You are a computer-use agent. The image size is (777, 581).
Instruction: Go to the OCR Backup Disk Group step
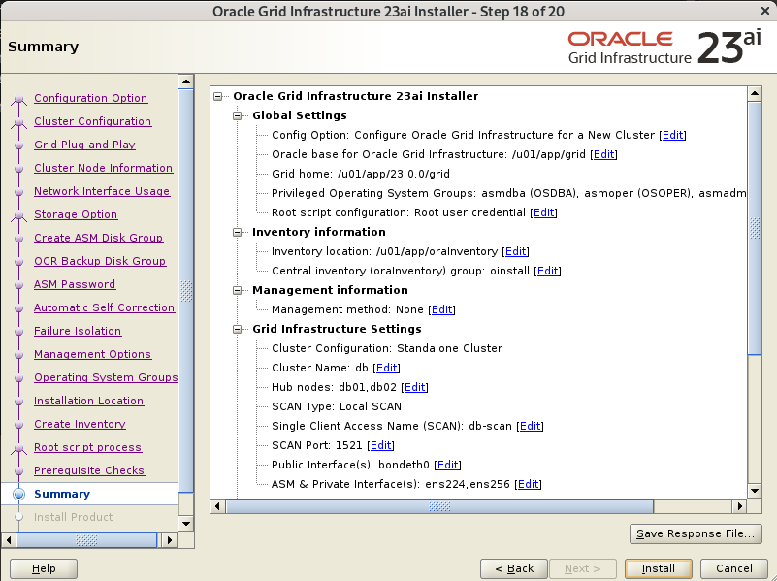point(100,261)
